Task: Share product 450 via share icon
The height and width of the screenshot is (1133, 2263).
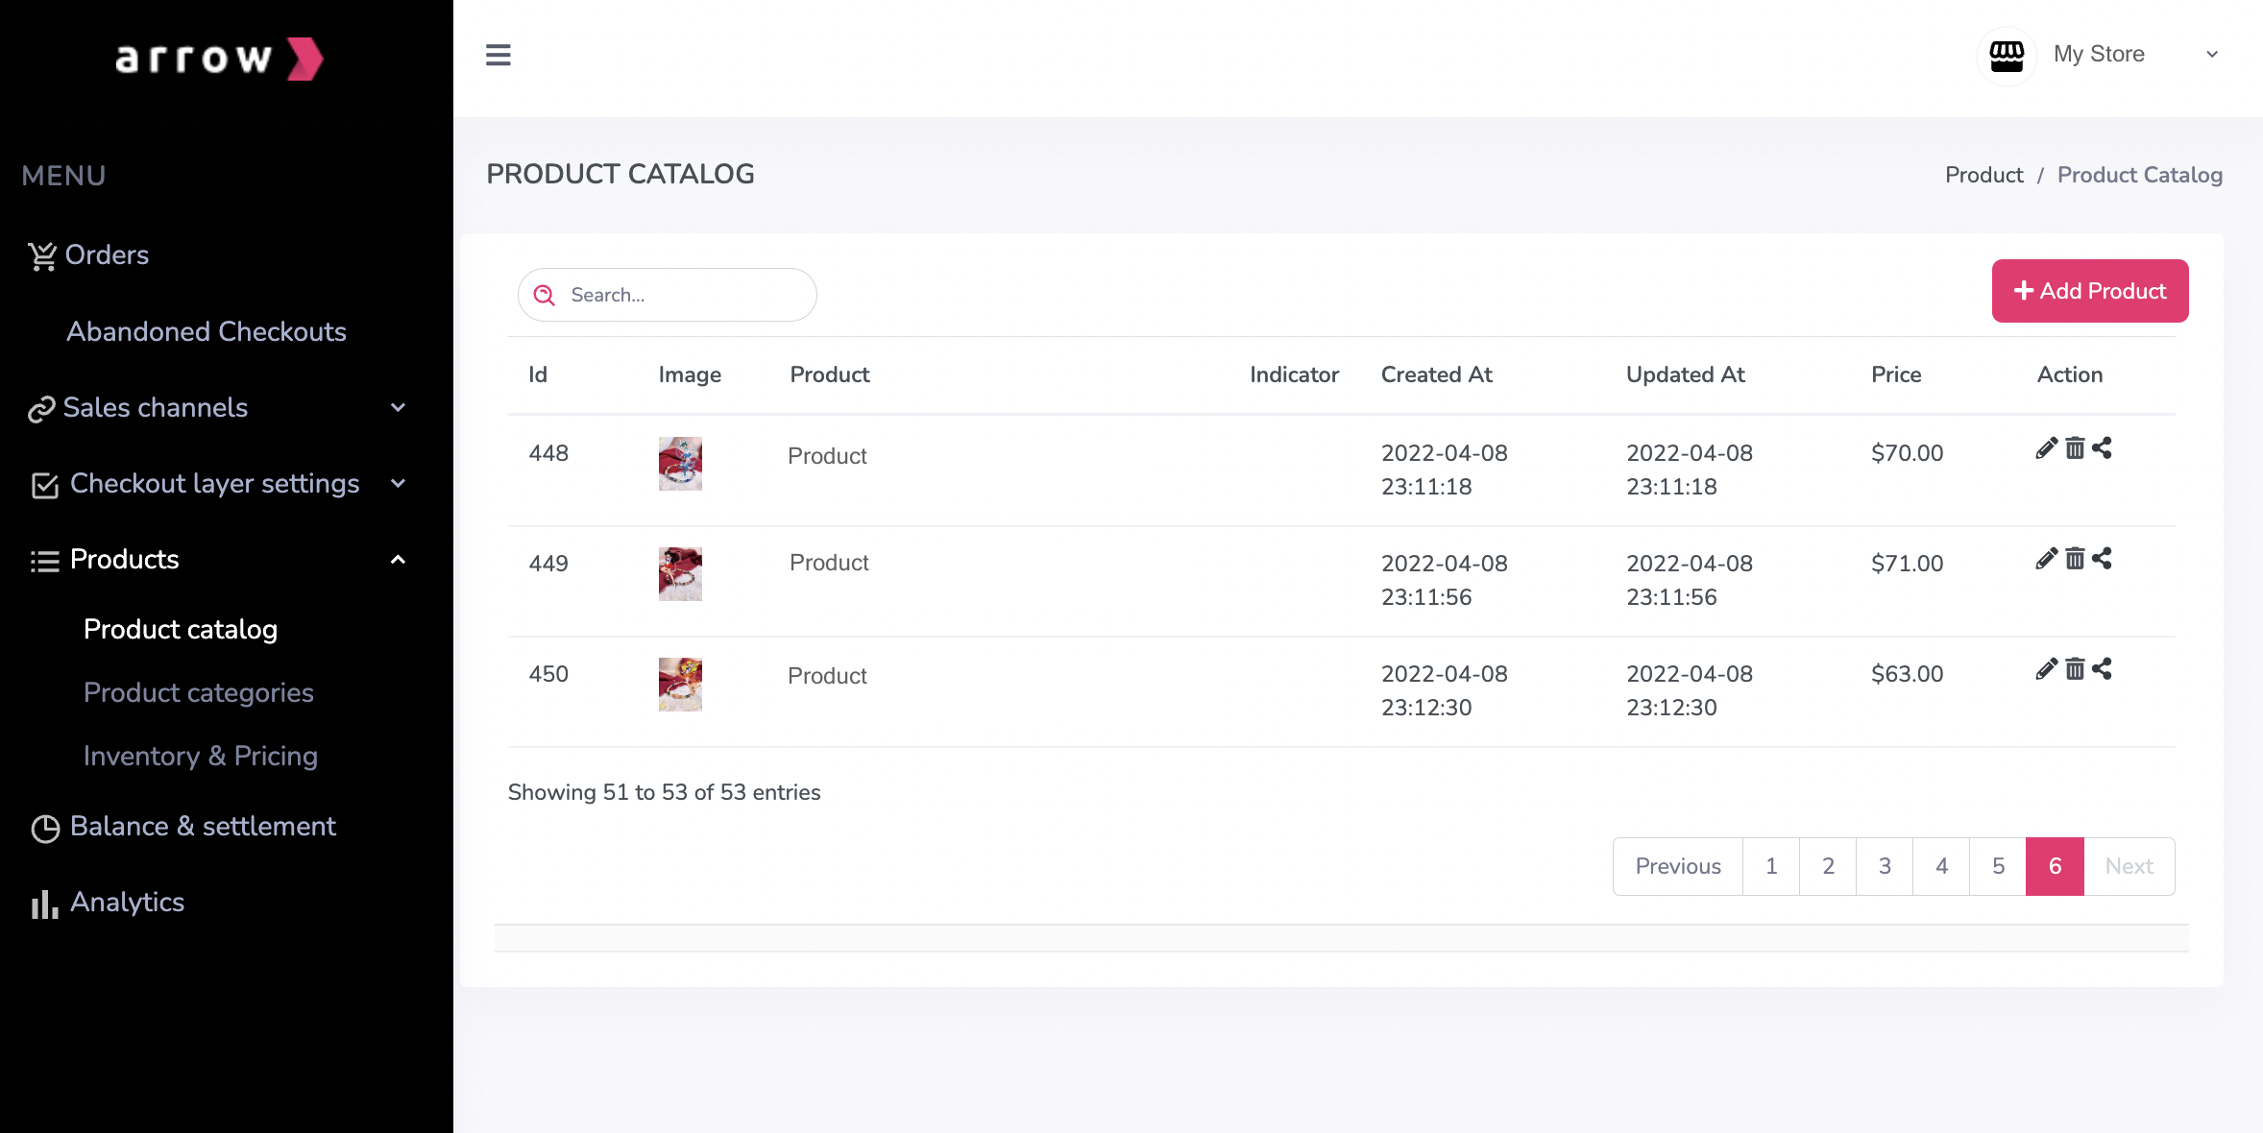Action: click(x=2102, y=669)
